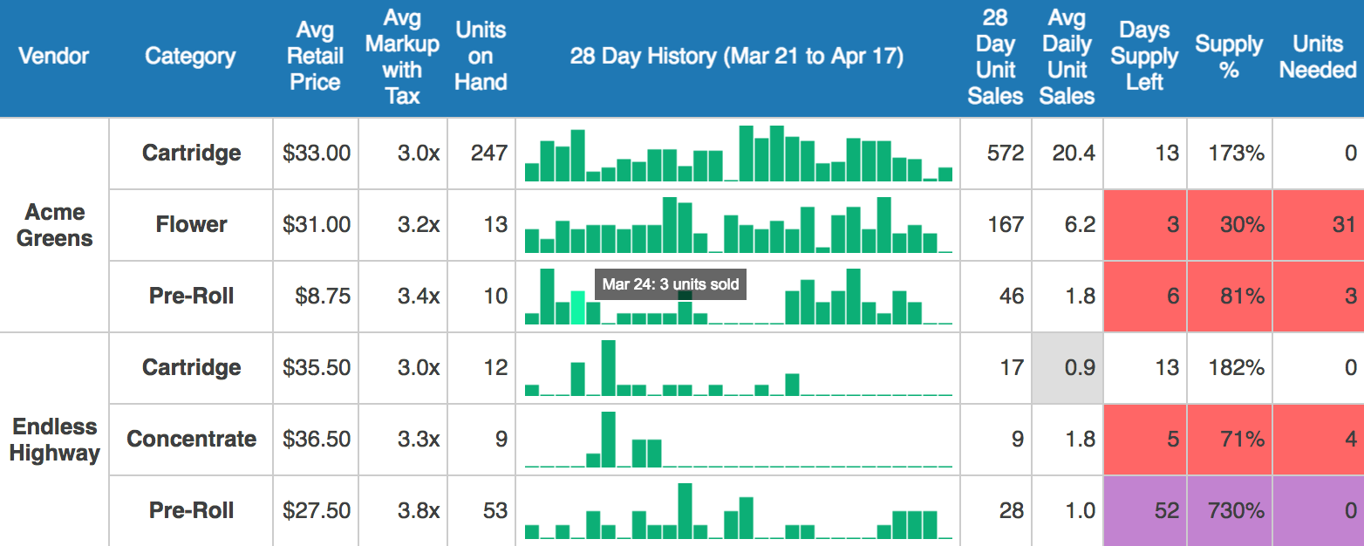This screenshot has width=1364, height=546.
Task: Click the Units Needed column header
Action: click(1317, 57)
